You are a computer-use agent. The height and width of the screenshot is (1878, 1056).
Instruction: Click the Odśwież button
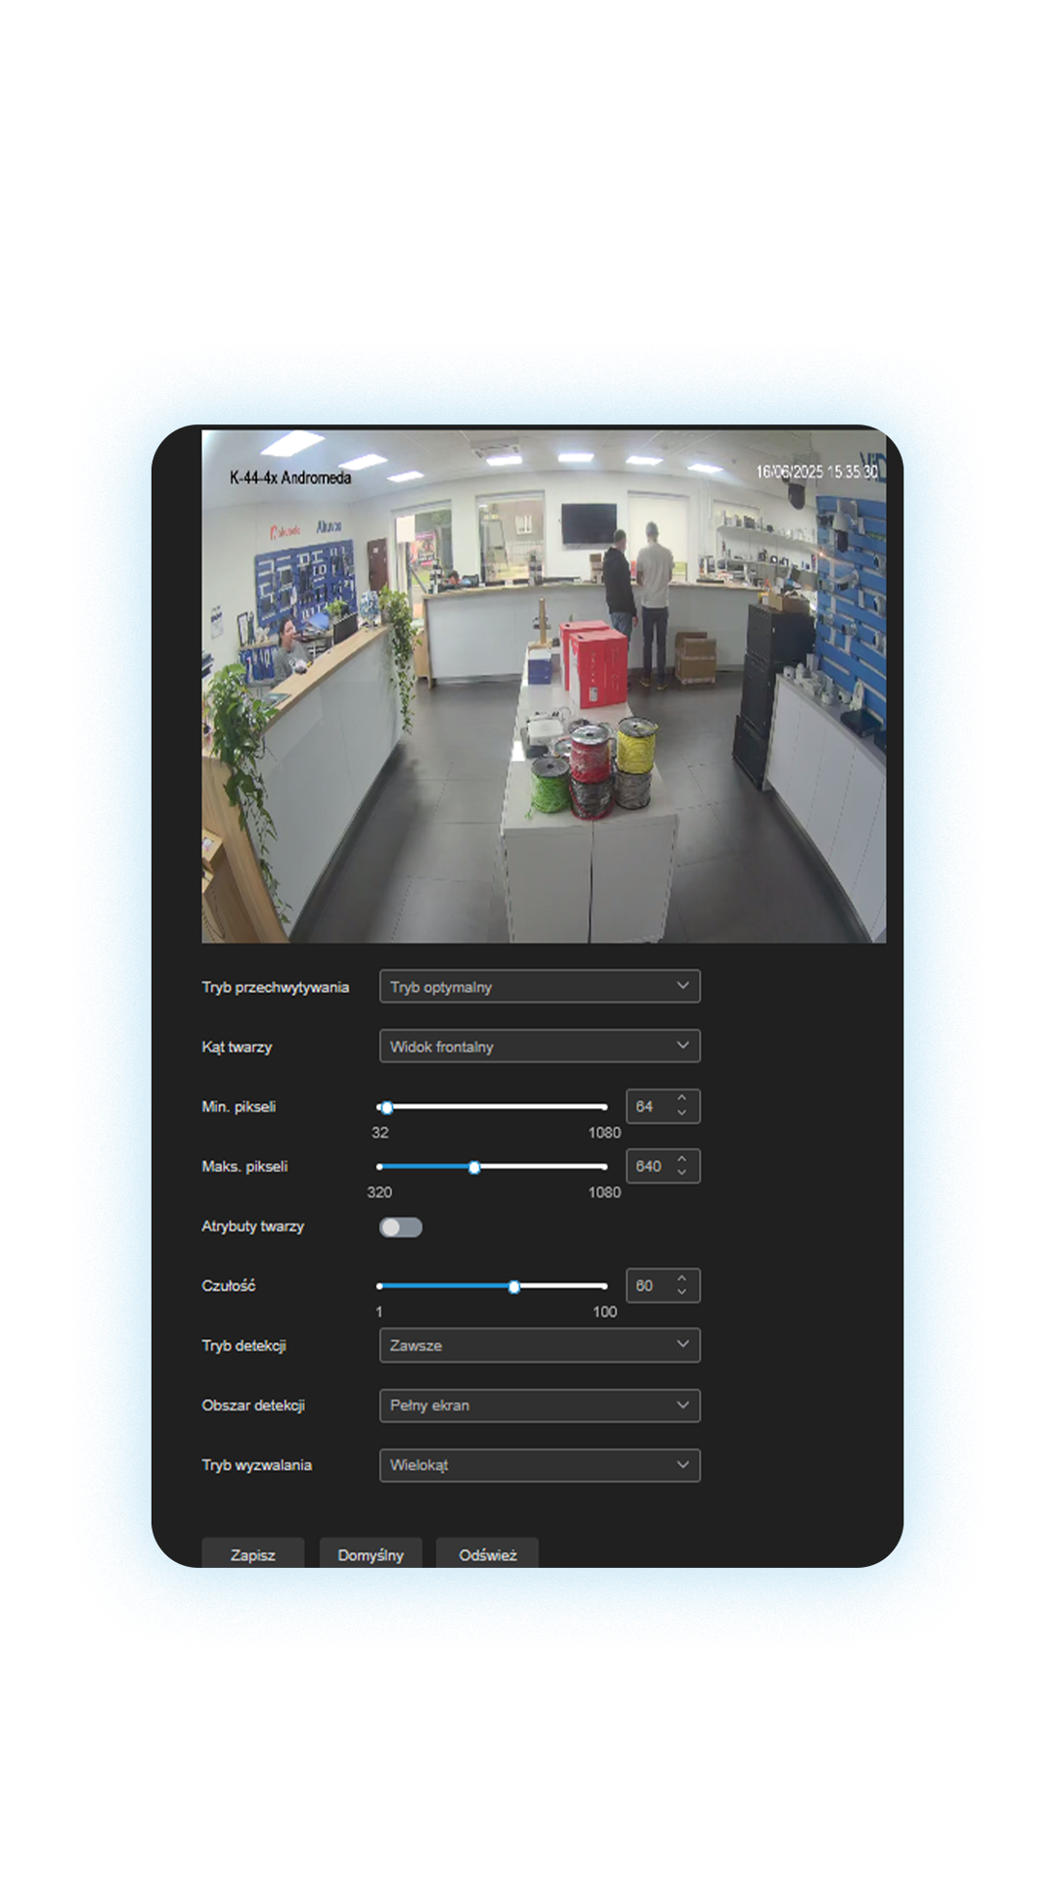tap(487, 1553)
